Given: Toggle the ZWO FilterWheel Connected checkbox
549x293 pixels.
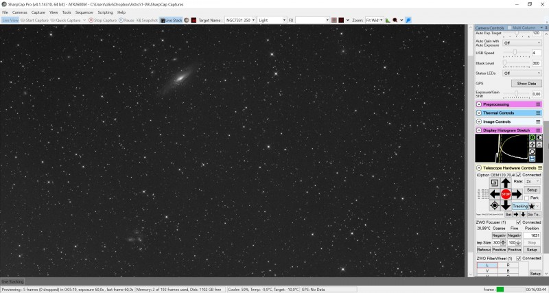Looking at the screenshot, I should 519,258.
